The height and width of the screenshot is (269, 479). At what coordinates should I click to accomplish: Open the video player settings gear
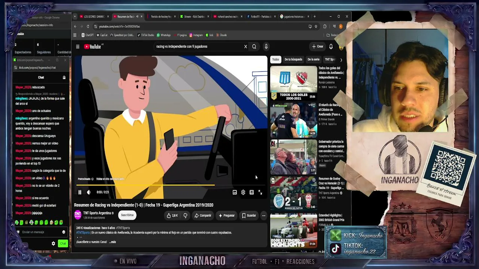click(243, 192)
